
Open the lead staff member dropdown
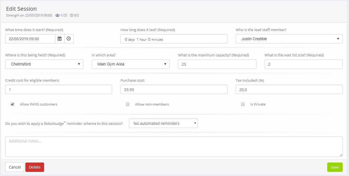289,39
